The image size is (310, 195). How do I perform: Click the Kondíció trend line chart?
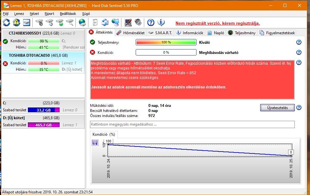pos(200,150)
